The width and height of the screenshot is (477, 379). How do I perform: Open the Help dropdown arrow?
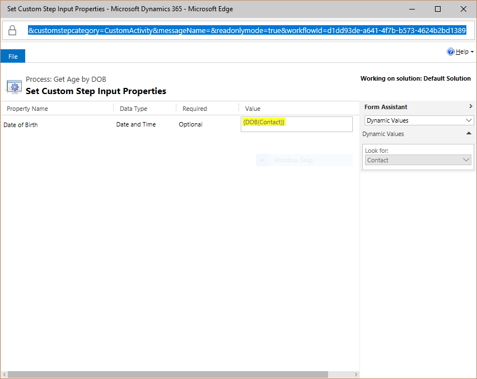pyautogui.click(x=472, y=52)
